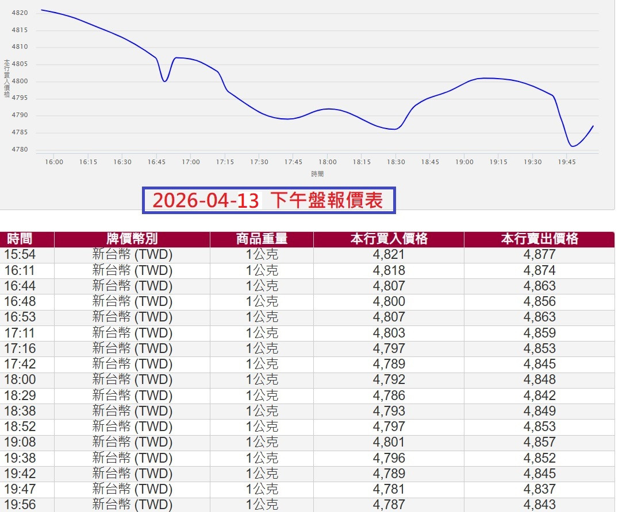Click the 4780 label on chart y-axis
This screenshot has width=630, height=512.
pos(20,150)
